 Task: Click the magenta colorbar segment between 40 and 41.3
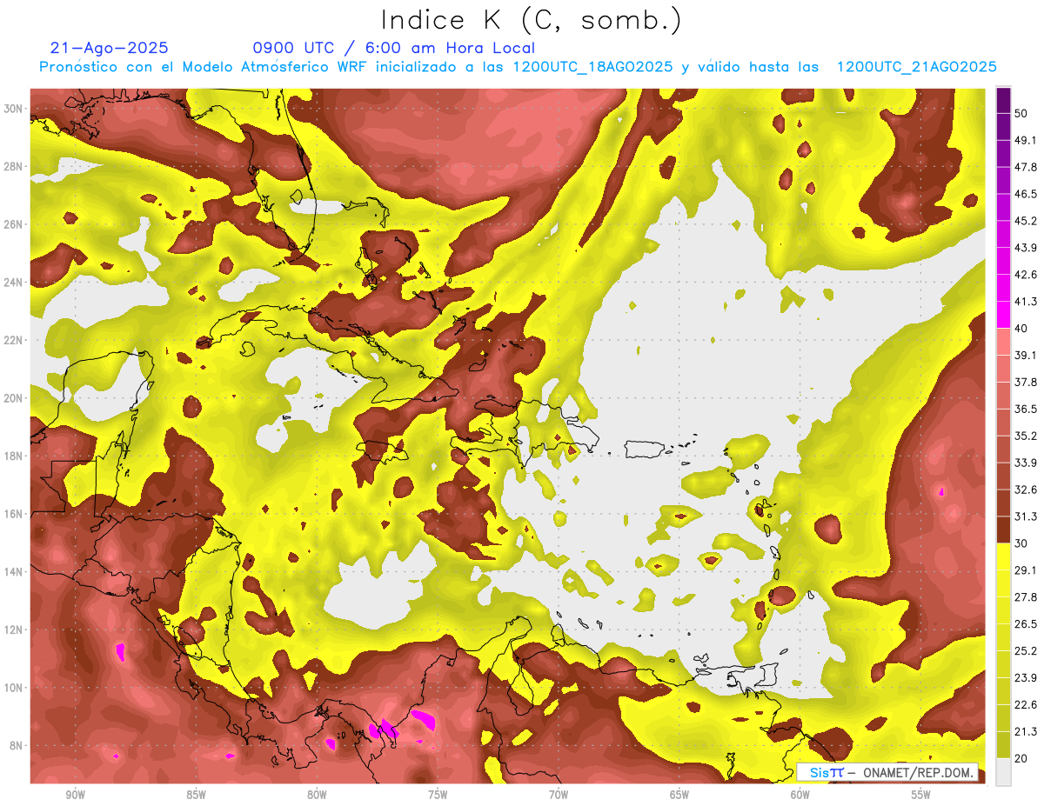(1003, 315)
